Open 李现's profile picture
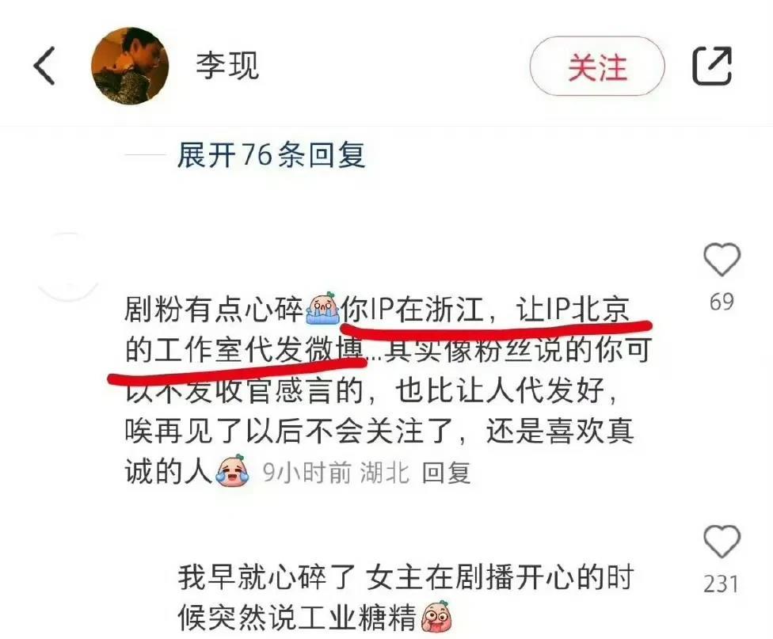This screenshot has height=639, width=773. pos(130,66)
